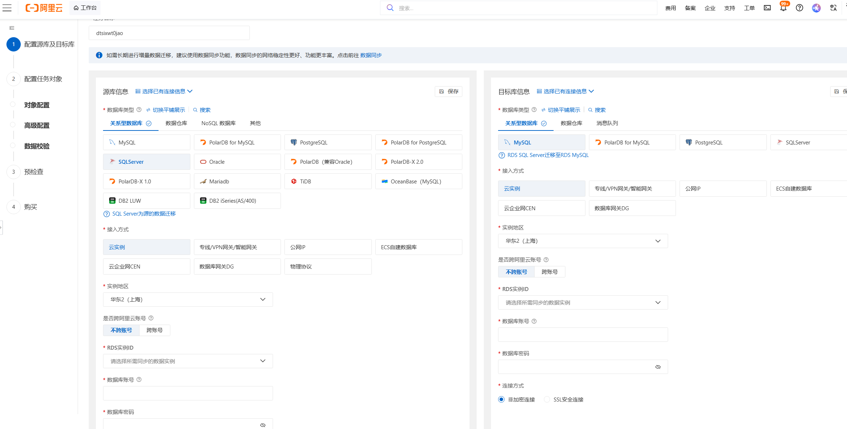Click the help icon beside source 数据库账号
The height and width of the screenshot is (429, 847).
pos(139,380)
